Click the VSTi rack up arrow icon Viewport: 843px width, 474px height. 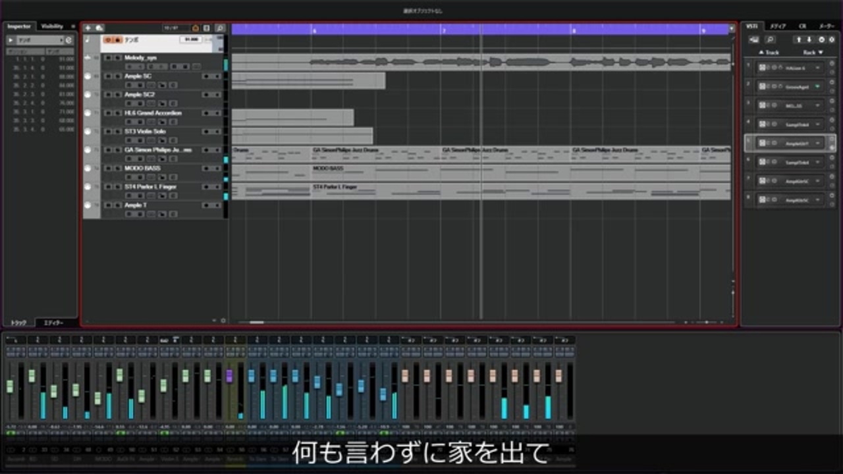coord(799,40)
